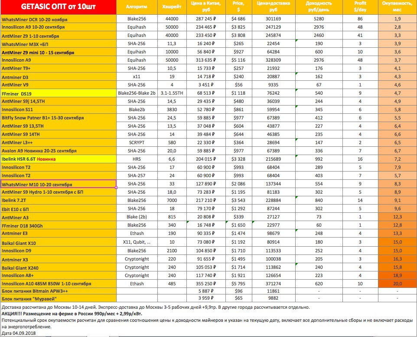Screen dimensions: 417x337
Task: Click the 'Цена+доставка руб' header
Action: coord(274,7)
